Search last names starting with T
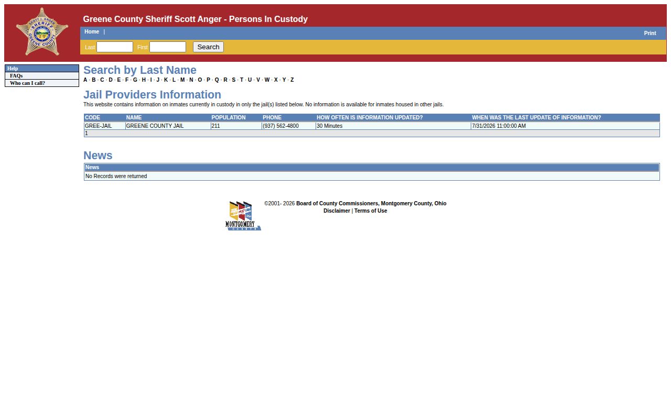 tap(242, 80)
